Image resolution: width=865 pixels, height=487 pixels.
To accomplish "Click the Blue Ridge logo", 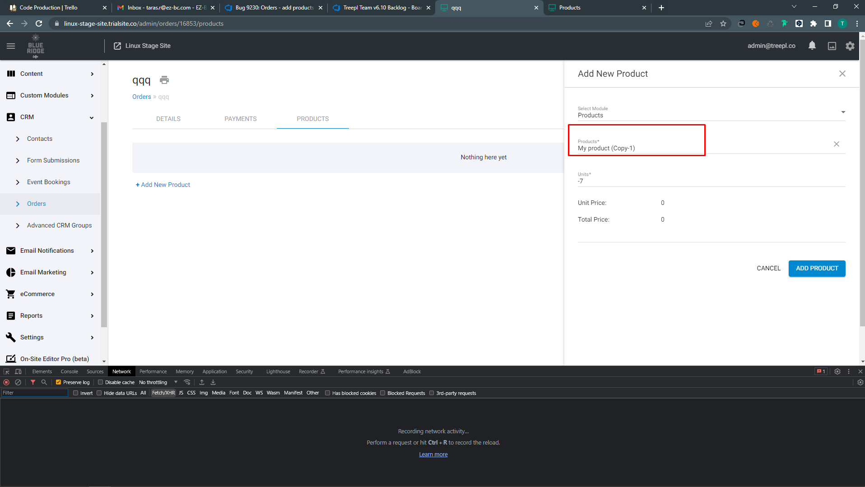I will tap(36, 46).
